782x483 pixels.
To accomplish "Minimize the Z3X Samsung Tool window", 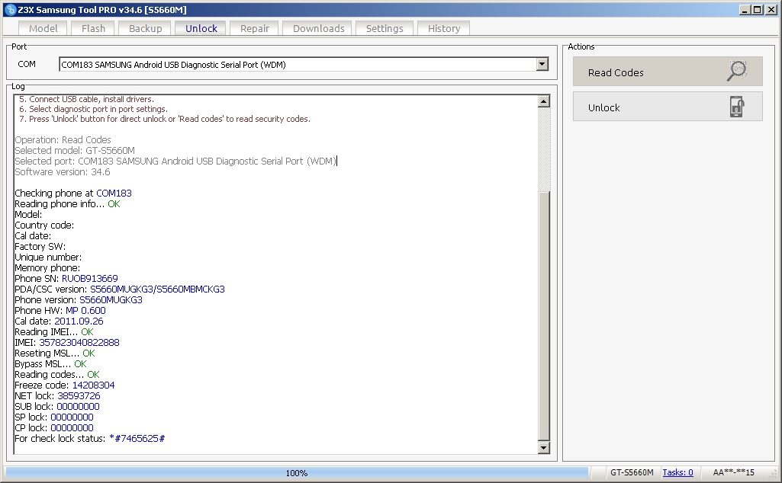I will [x=745, y=9].
